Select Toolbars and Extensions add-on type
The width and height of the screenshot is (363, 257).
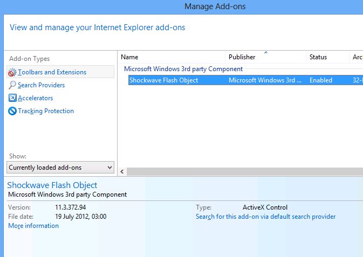coord(60,72)
